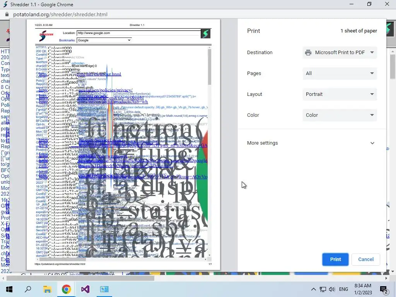Click the blue Print button
Screen dimensions: 396x297
(335, 259)
